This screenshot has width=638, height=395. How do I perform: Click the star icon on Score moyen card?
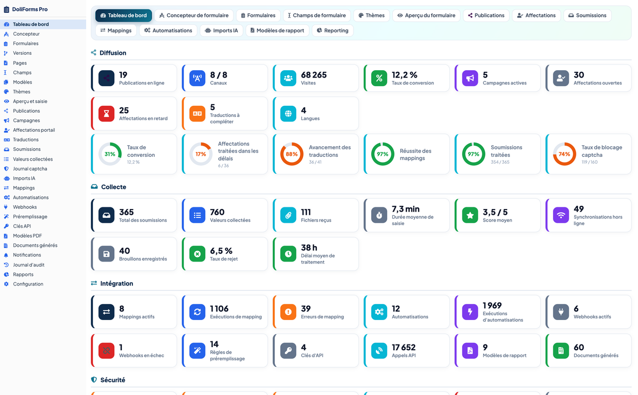coord(470,215)
